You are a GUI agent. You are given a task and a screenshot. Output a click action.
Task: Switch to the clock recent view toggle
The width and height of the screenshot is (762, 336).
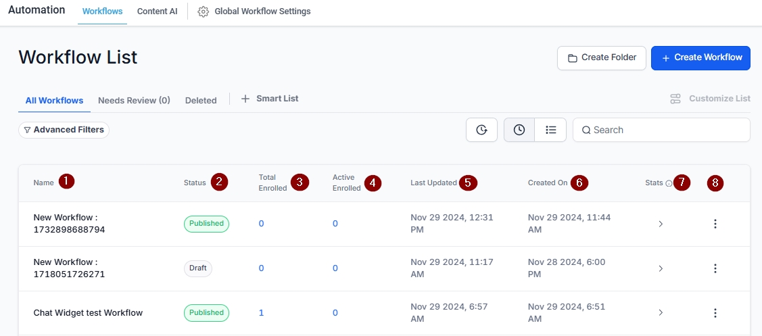point(519,130)
